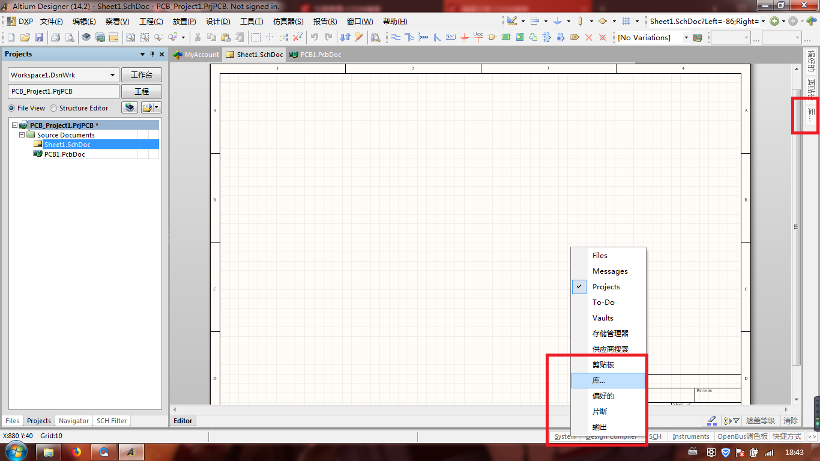Select the File View radio button
The image size is (820, 461).
point(11,108)
